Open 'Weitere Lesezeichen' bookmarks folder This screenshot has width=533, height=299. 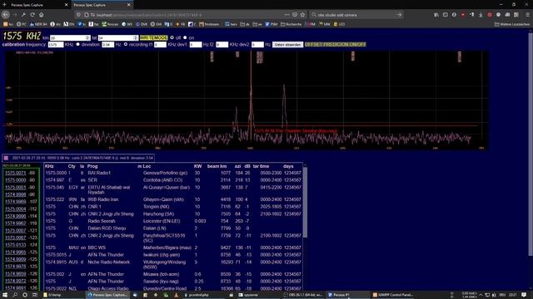tap(512, 24)
